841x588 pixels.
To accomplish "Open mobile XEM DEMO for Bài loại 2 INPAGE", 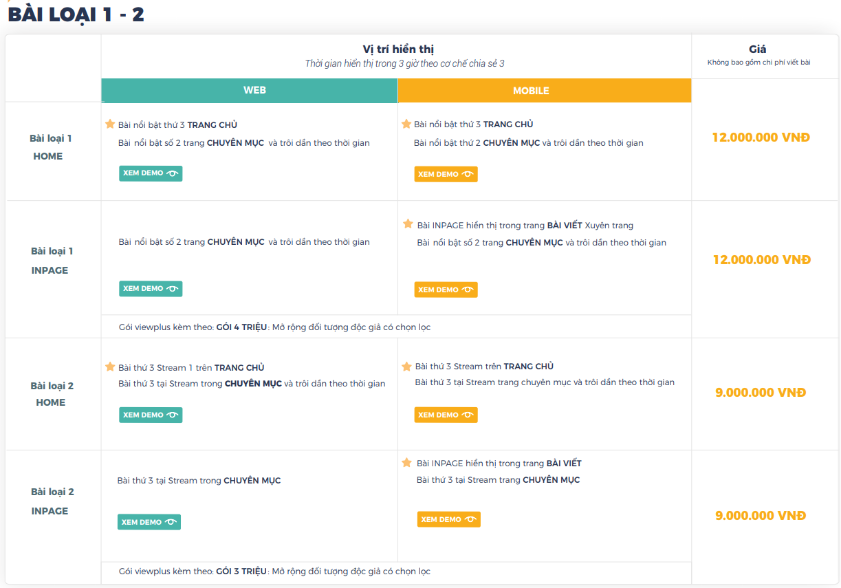I will [x=448, y=519].
